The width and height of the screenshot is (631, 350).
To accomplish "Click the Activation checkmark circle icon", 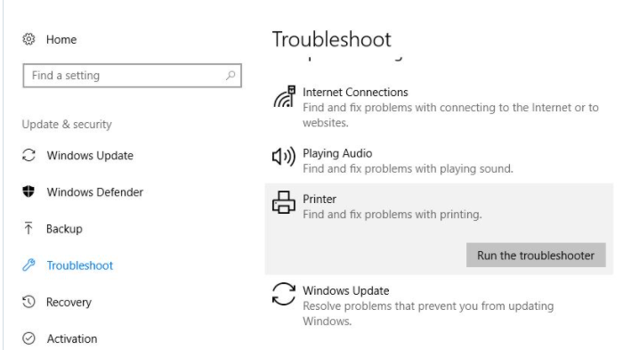I will (28, 338).
